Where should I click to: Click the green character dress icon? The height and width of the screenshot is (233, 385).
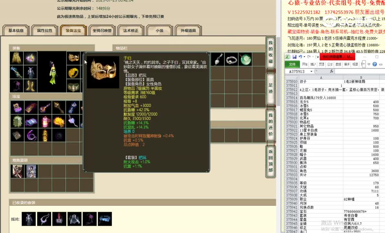click(x=53, y=74)
